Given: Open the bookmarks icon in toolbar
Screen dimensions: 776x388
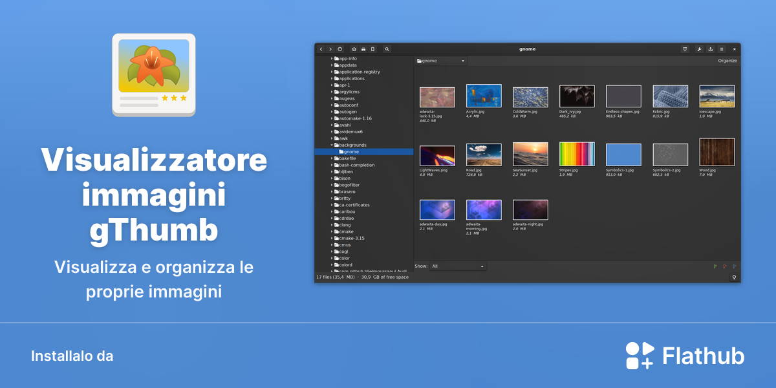Looking at the screenshot, I should pyautogui.click(x=372, y=49).
